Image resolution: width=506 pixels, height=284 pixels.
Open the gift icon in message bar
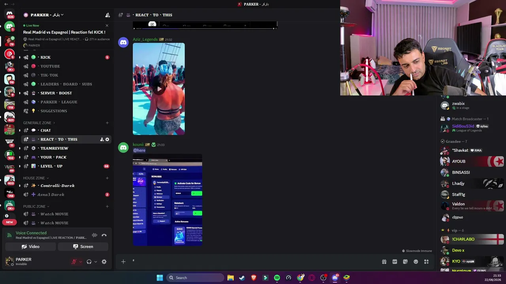[x=384, y=262]
